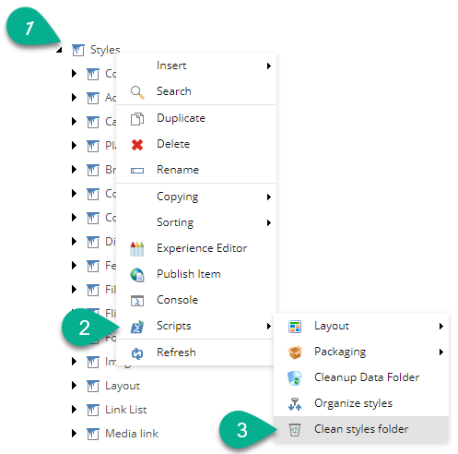
Task: Expand the Link List tree item
Action: pos(74,410)
